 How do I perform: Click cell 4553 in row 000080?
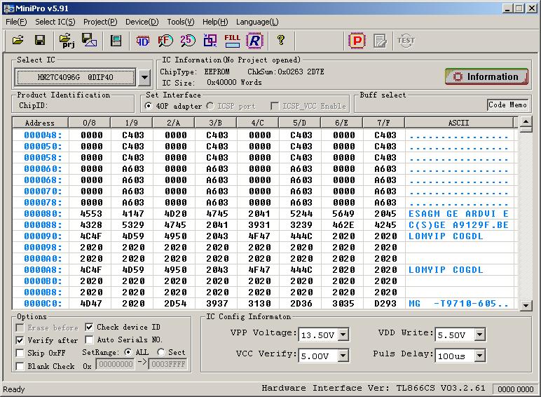(91, 214)
